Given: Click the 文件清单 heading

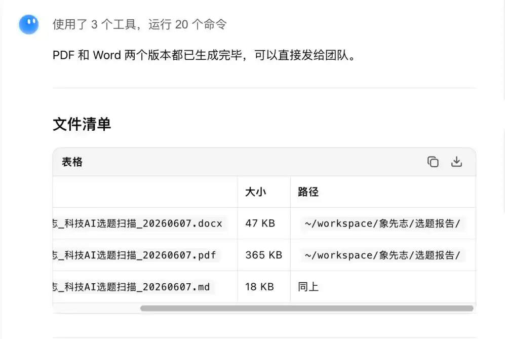Looking at the screenshot, I should click(x=82, y=124).
